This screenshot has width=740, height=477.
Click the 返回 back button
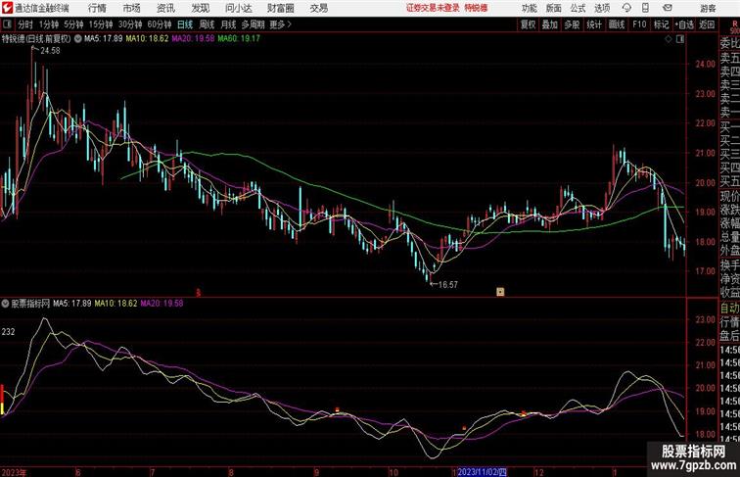click(707, 24)
